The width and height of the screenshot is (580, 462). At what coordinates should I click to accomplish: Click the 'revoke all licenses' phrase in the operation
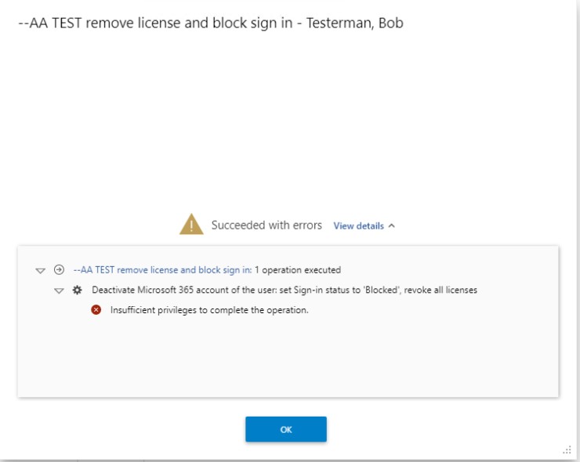tap(440, 291)
